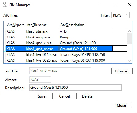Screen dimensions: 137x113
Task: Click the Airport input field
Action: click(40, 80)
